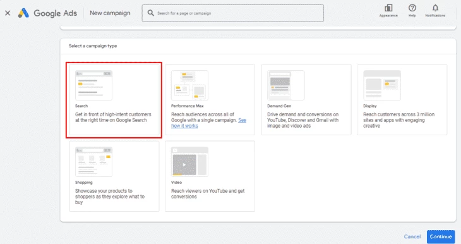Click the Google Ads logo
The height and width of the screenshot is (244, 461).
pyautogui.click(x=47, y=13)
